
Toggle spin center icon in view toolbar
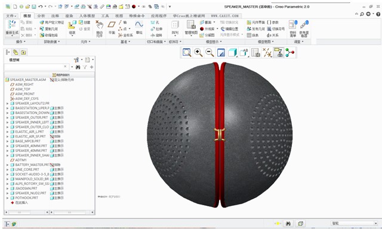290,52
